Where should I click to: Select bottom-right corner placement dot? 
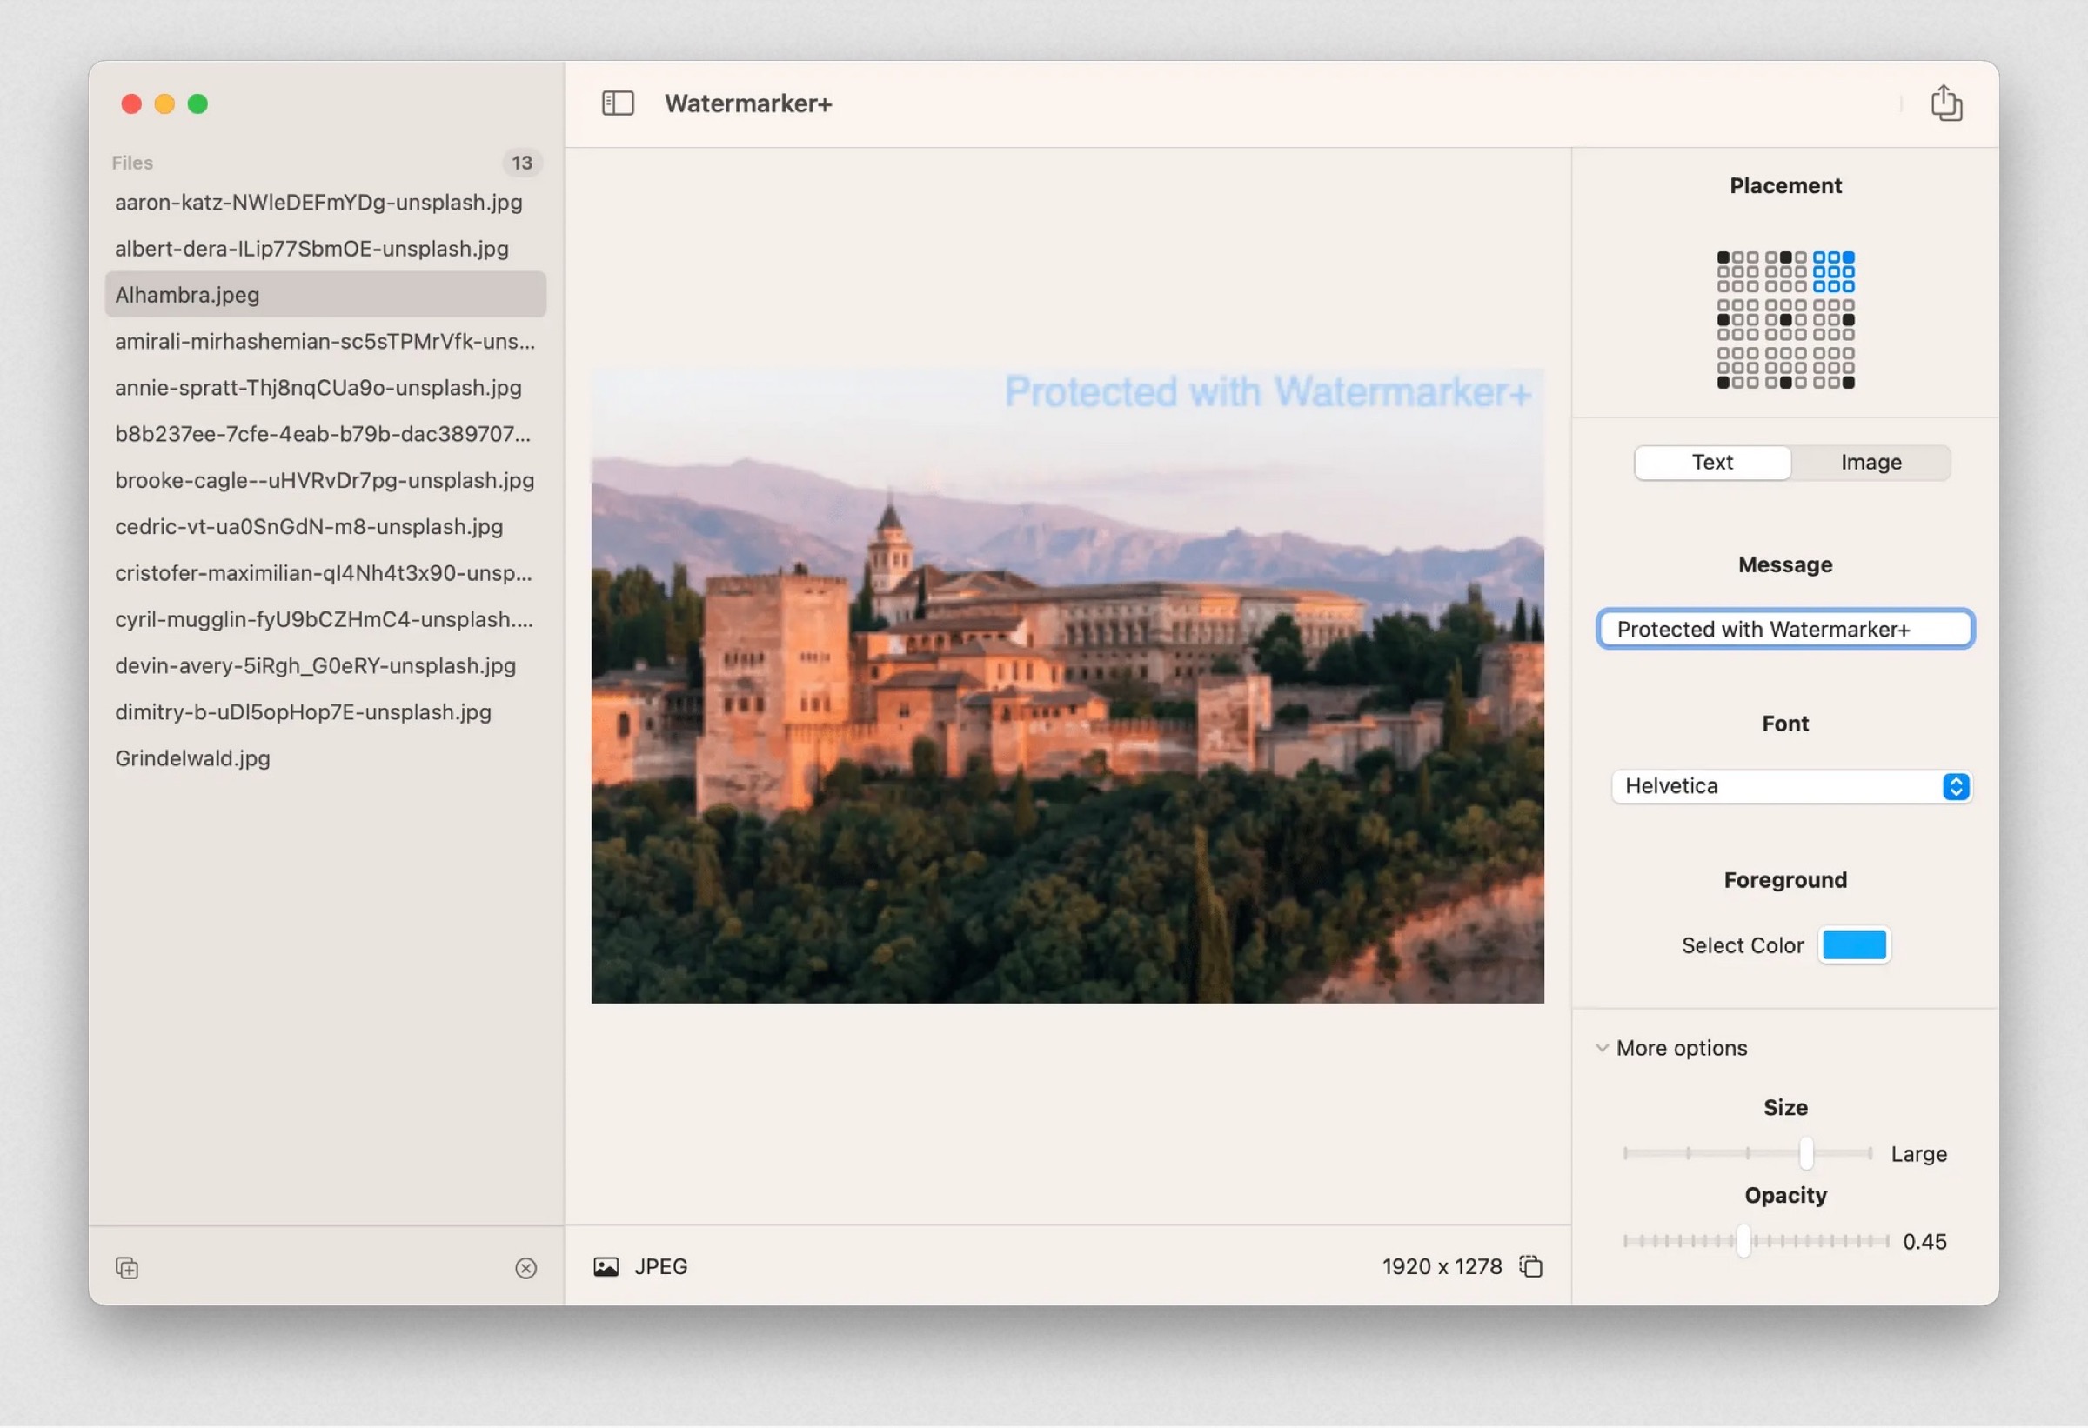coord(1848,384)
